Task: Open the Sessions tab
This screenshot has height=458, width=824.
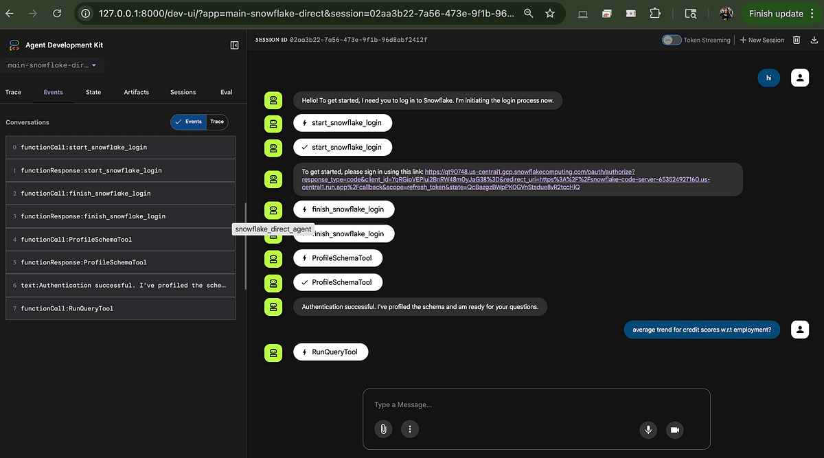Action: (183, 91)
